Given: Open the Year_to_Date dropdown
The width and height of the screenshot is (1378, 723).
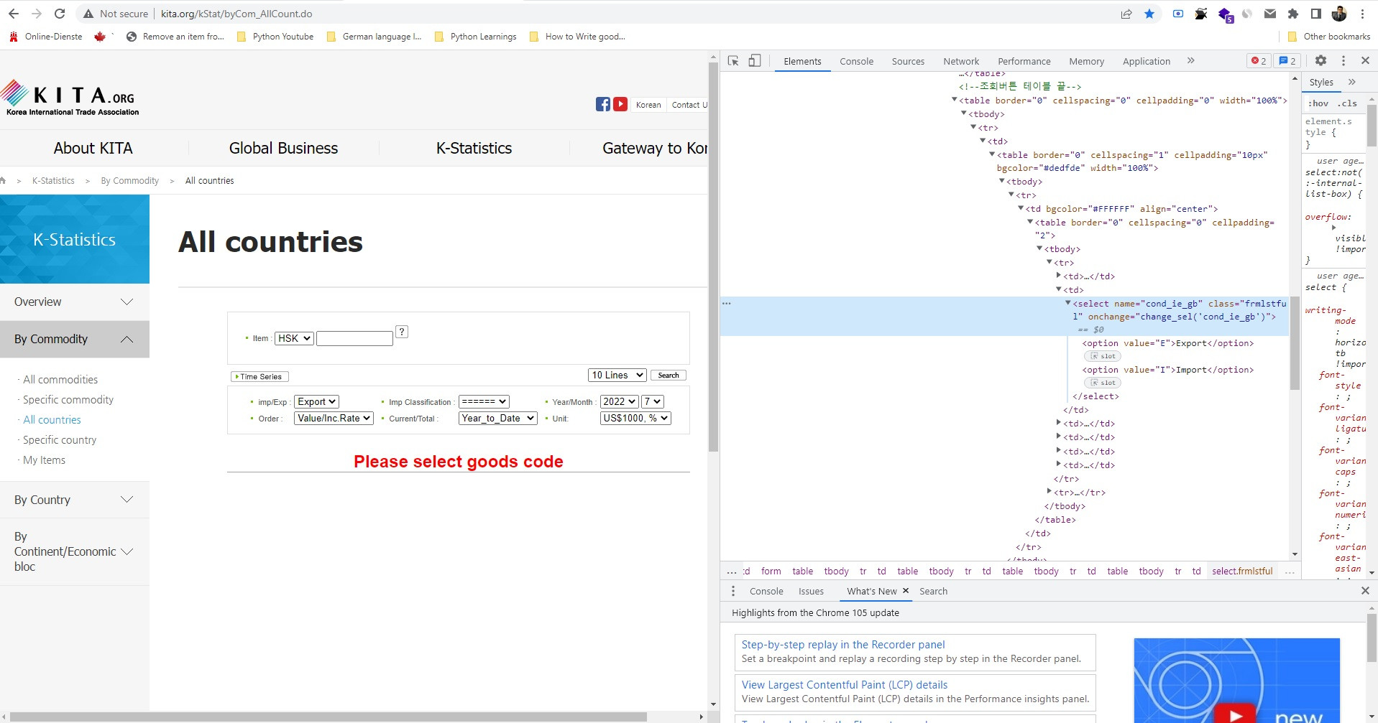Looking at the screenshot, I should (x=498, y=418).
